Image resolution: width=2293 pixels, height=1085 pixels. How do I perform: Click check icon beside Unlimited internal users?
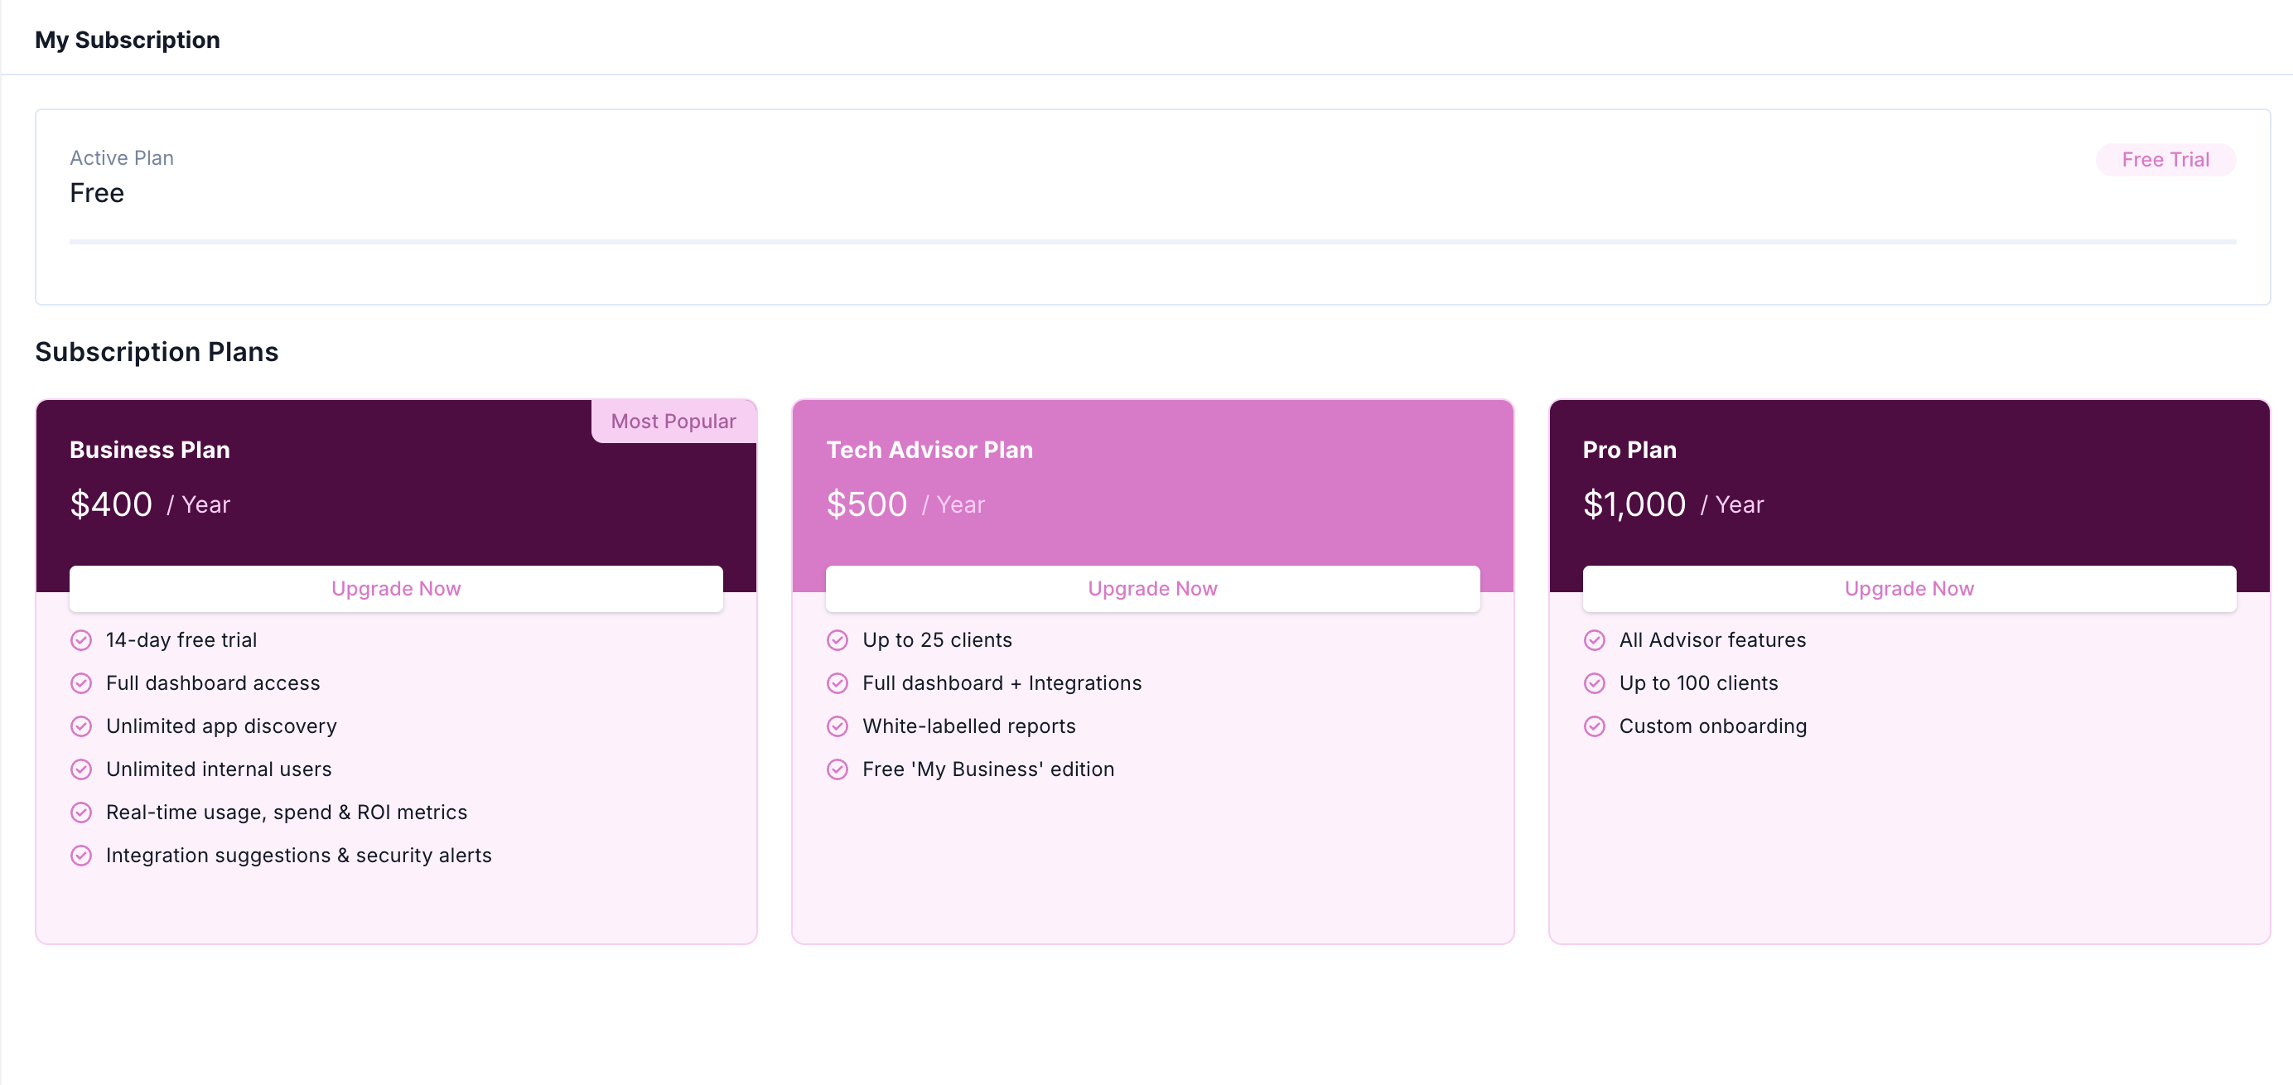(x=81, y=770)
